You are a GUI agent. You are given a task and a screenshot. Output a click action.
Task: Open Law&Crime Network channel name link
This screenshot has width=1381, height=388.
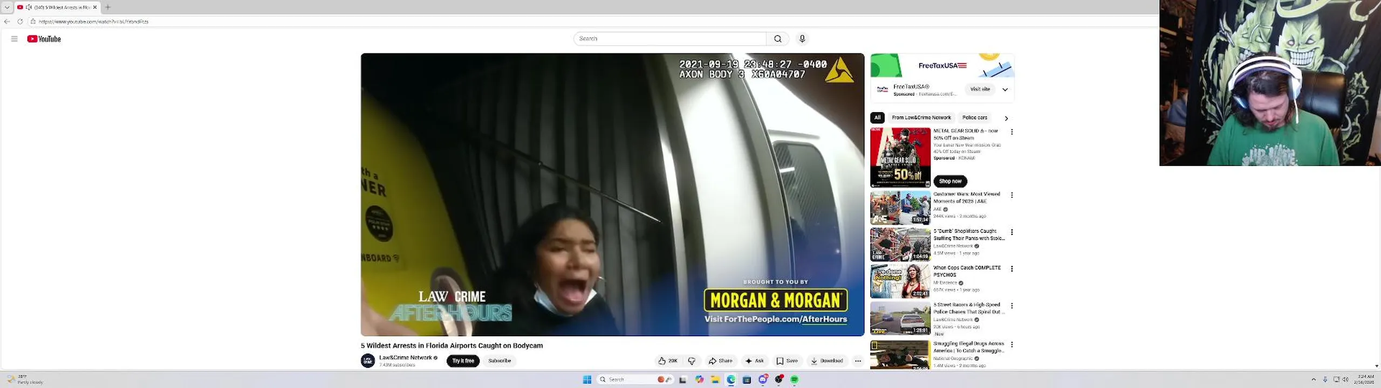pos(405,358)
